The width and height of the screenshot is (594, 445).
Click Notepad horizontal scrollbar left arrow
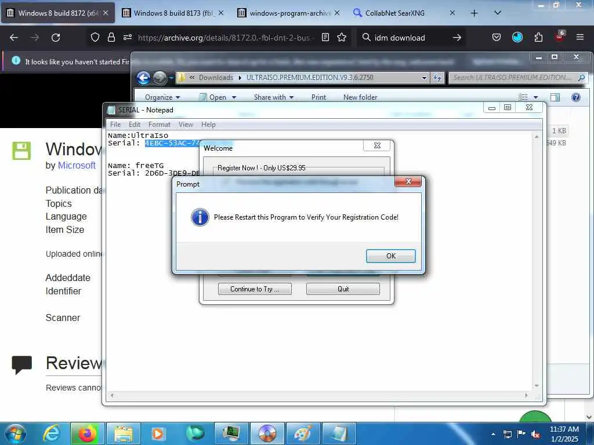tap(112, 395)
